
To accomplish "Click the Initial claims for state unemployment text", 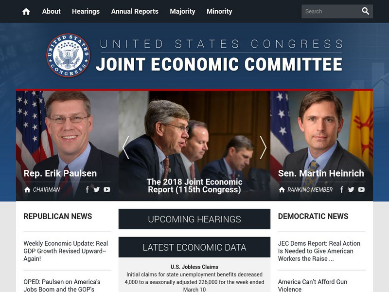I will pos(194,282).
